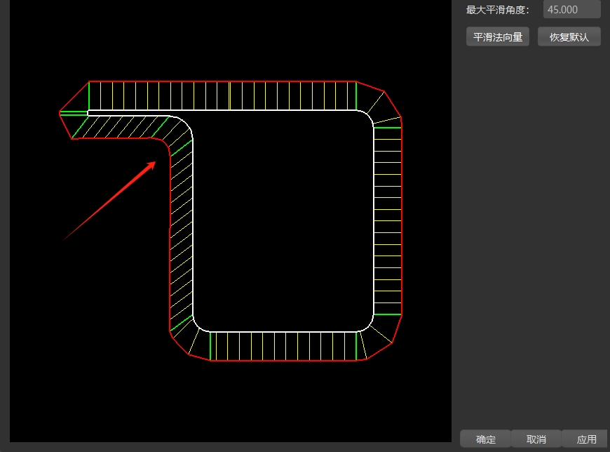610x452 pixels.
Task: Apply changes with the 应用 button
Action: click(x=586, y=439)
